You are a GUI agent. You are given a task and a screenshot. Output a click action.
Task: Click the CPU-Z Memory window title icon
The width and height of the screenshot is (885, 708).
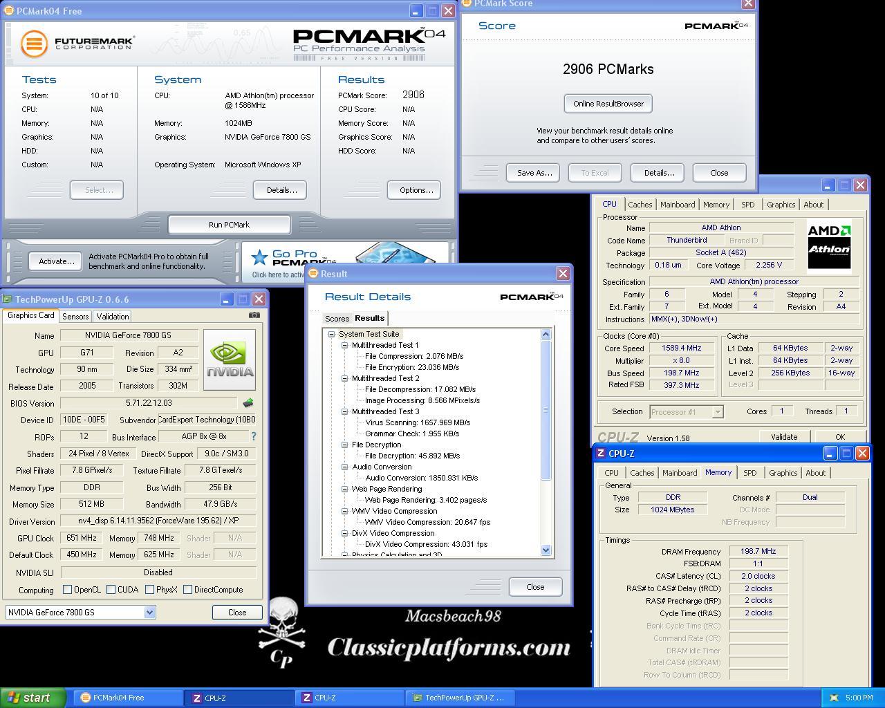click(600, 454)
